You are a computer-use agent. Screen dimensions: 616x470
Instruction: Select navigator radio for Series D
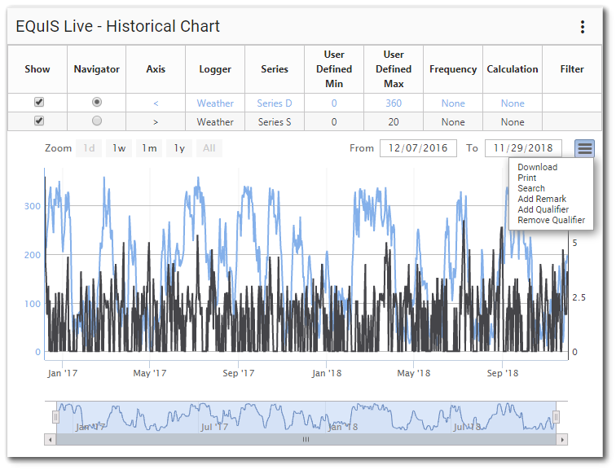[x=97, y=102]
